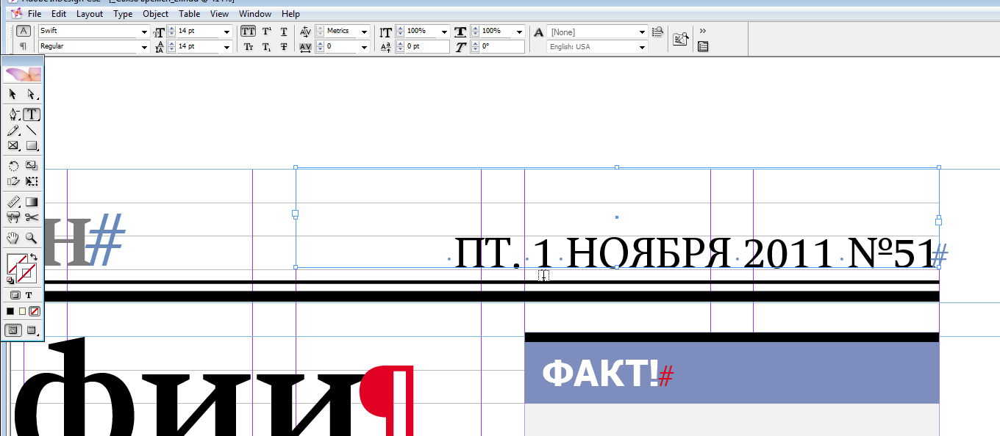Image resolution: width=1000 pixels, height=436 pixels.
Task: Toggle Strikethrough formatting
Action: pos(284,47)
